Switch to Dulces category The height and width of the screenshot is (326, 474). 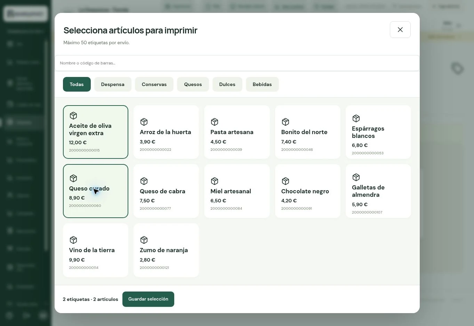point(227,84)
